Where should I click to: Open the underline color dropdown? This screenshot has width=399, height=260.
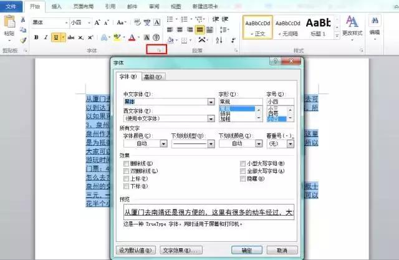point(259,144)
